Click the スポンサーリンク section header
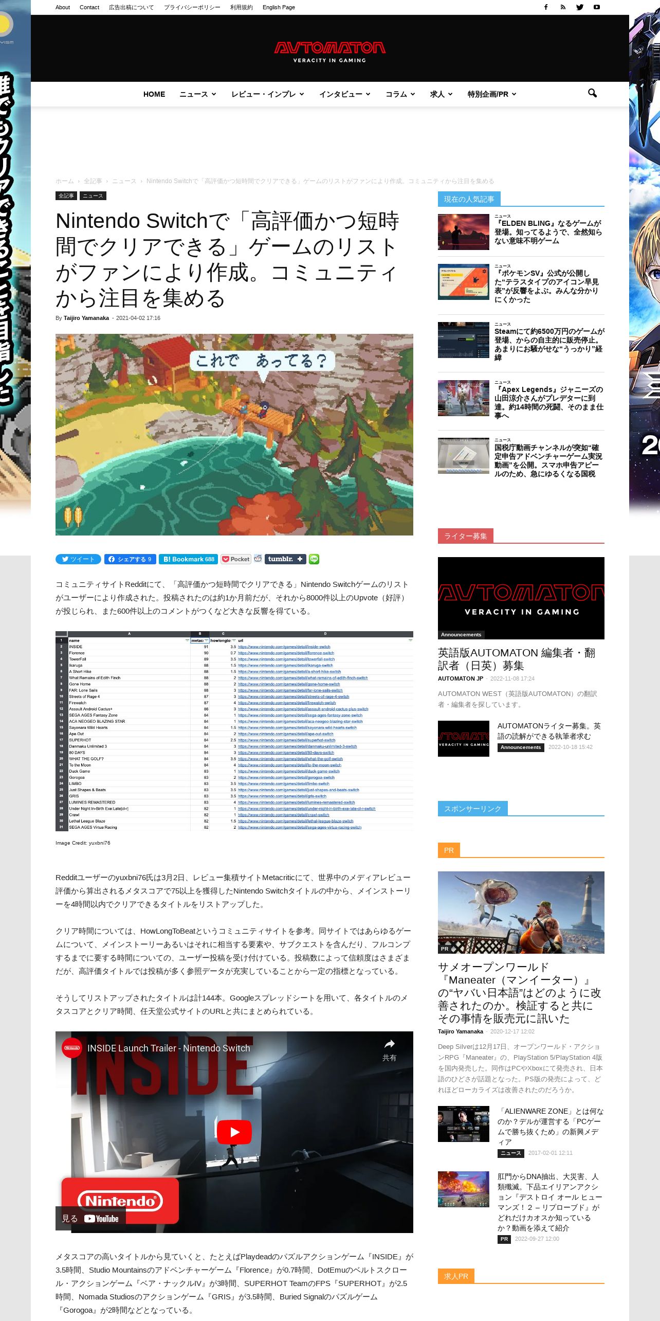The height and width of the screenshot is (1321, 660). click(x=472, y=809)
